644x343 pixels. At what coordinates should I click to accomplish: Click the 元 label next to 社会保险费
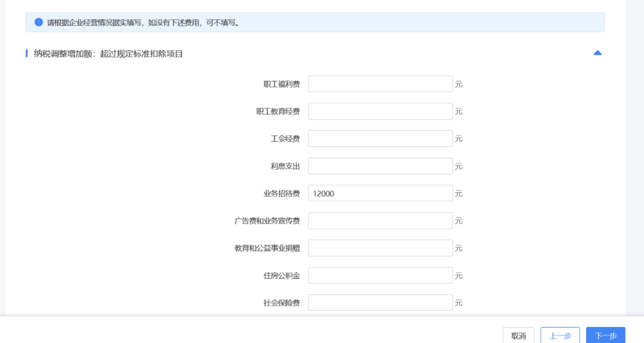click(x=459, y=303)
